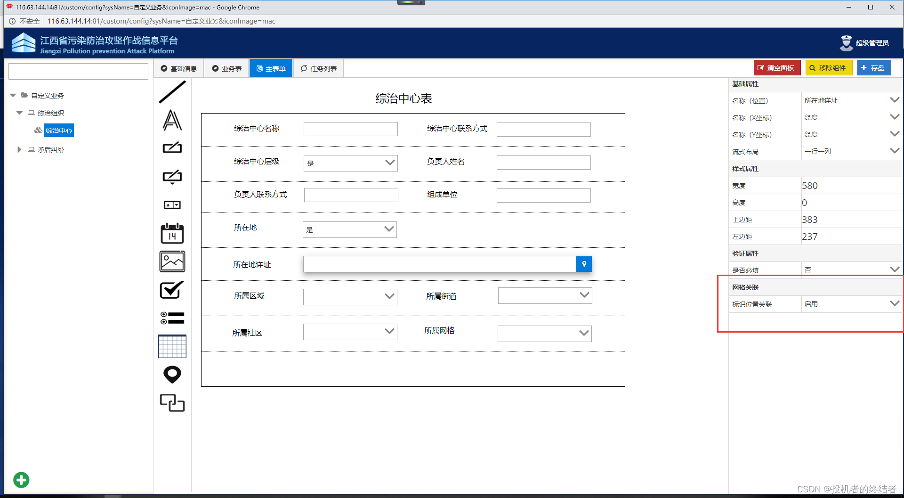Screen dimensions: 904x498
Task: Open the 流式布局 property dropdown
Action: tap(851, 151)
